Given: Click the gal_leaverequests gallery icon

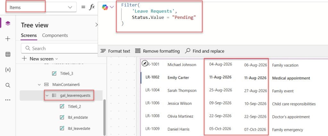Looking at the screenshot, I should pos(54,95).
